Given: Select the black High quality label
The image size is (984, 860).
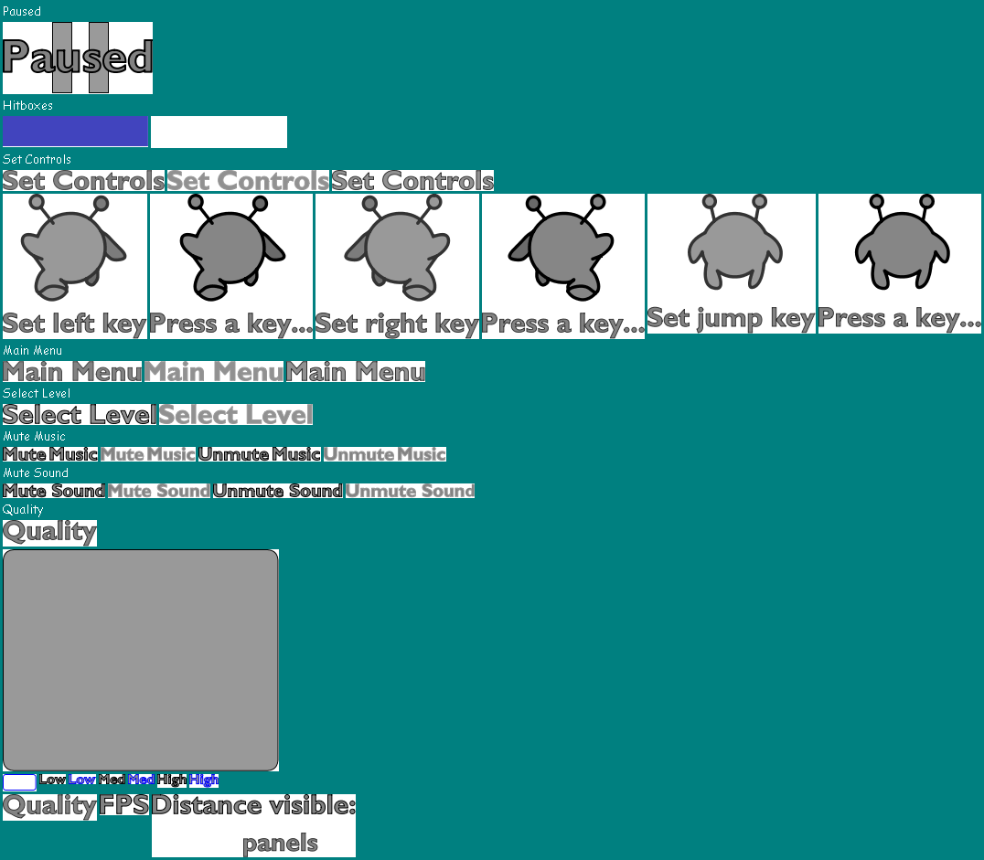Looking at the screenshot, I should (x=172, y=780).
